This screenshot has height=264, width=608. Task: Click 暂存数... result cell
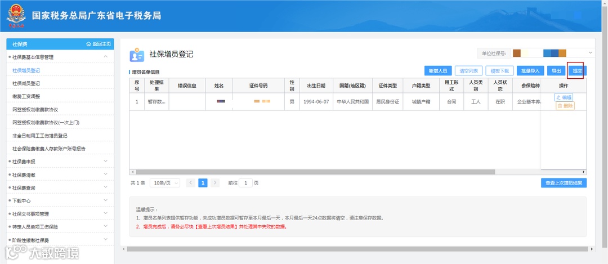click(x=157, y=101)
